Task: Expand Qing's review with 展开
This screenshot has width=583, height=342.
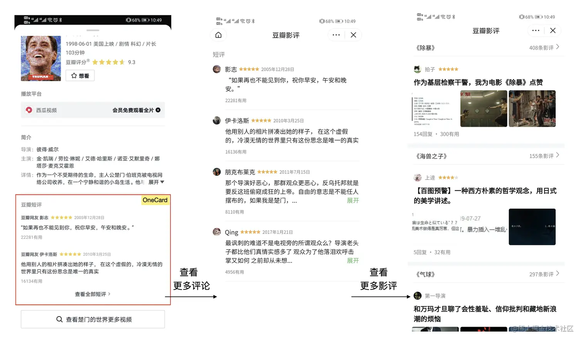Action: 353,260
